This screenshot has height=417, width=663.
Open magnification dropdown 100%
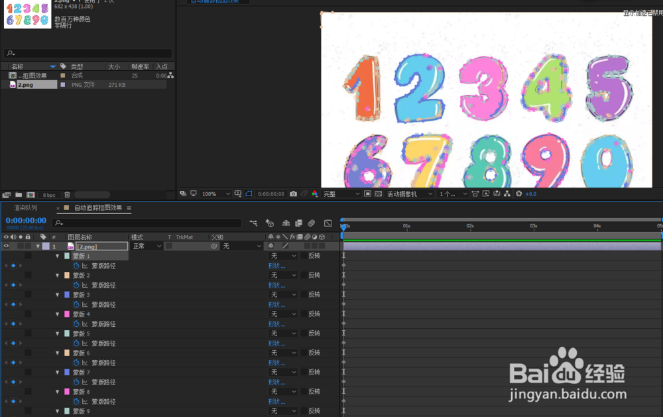(x=215, y=194)
